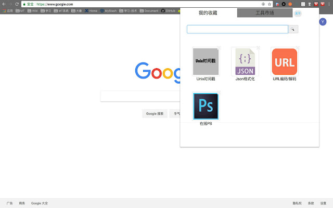
Task: Go back with browser back arrow
Action: click(x=4, y=4)
